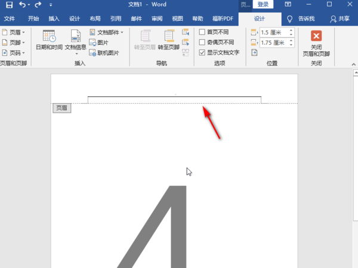Redo the last action
Viewport: 358px width, 268px height.
(x=38, y=5)
